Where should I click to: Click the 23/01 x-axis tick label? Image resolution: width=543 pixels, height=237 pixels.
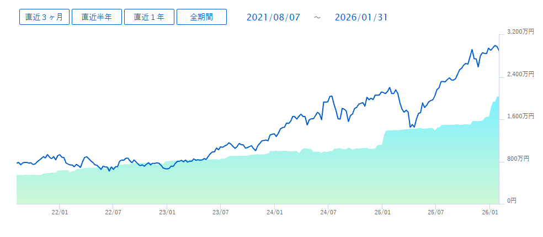167,212
